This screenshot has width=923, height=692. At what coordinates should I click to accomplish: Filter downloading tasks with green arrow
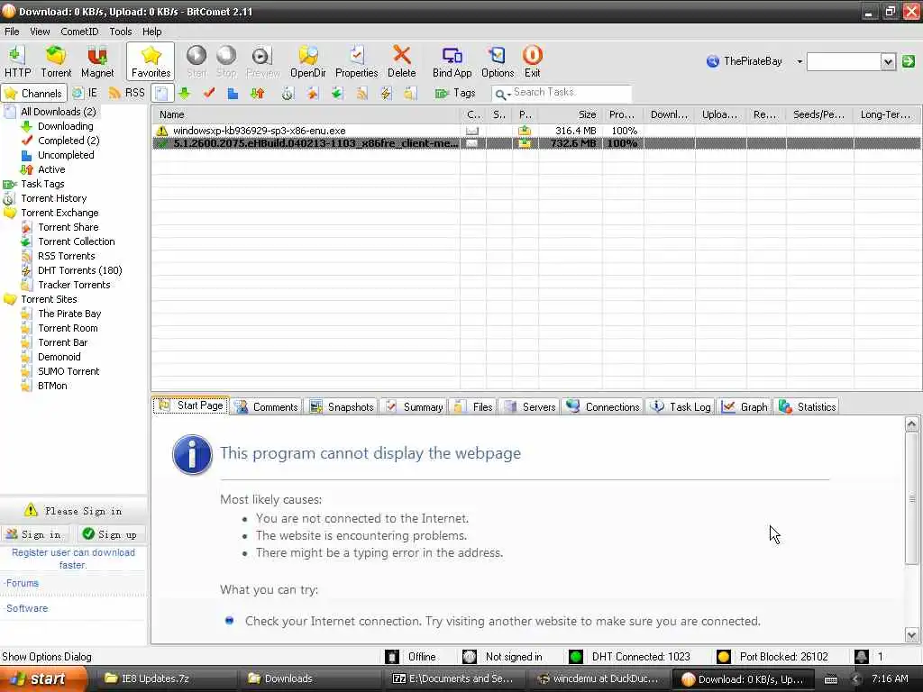point(185,93)
